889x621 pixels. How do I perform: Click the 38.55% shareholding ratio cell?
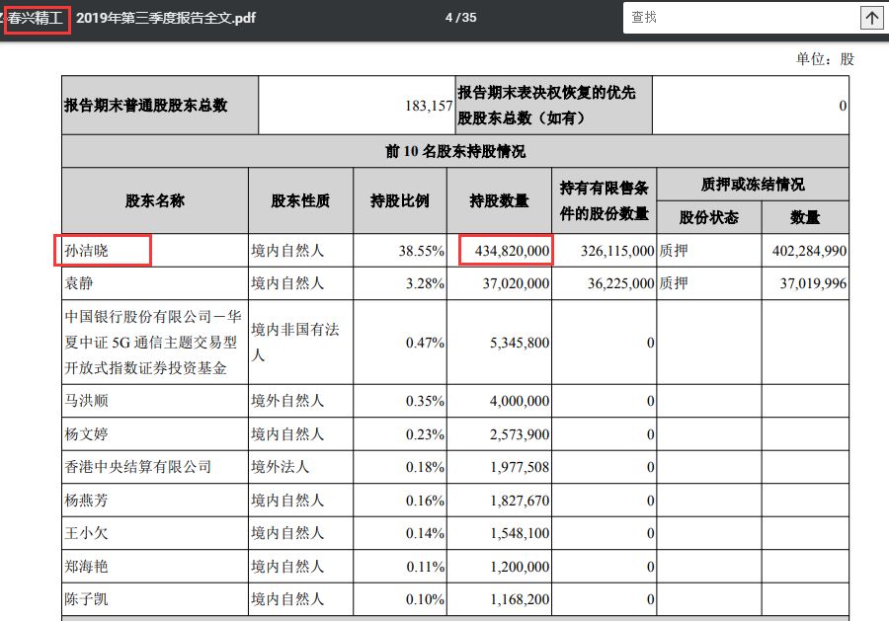pyautogui.click(x=421, y=251)
